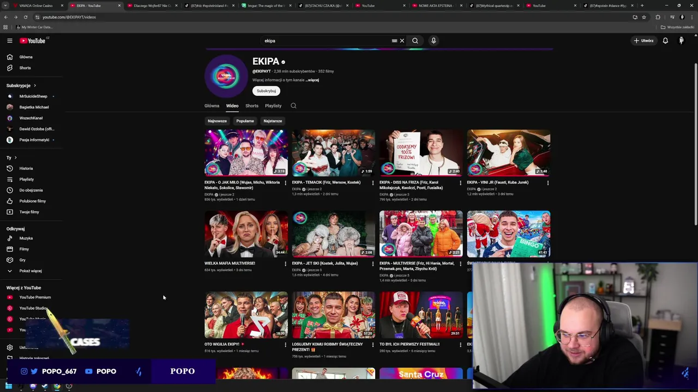The width and height of the screenshot is (698, 392).
Task: Open the account avatar menu
Action: (x=681, y=41)
